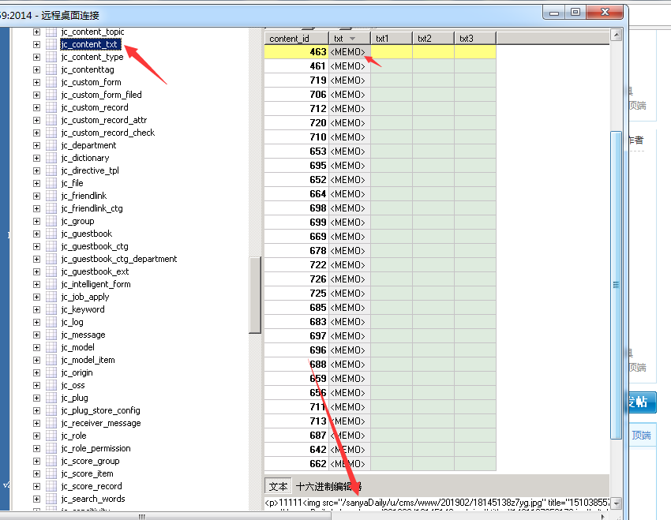
Task: Click table icon beside jc_content_txt
Action: (51, 44)
